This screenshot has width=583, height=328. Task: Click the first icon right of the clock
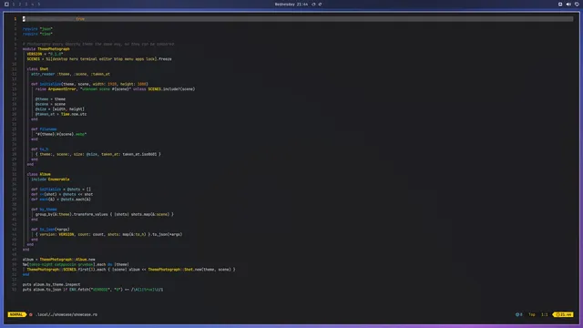click(313, 4)
